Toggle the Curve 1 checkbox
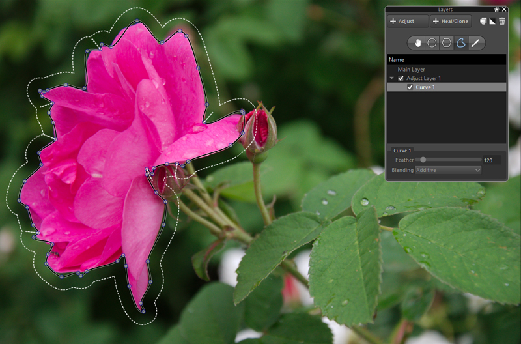Viewport: 521px width, 344px height. pos(410,87)
